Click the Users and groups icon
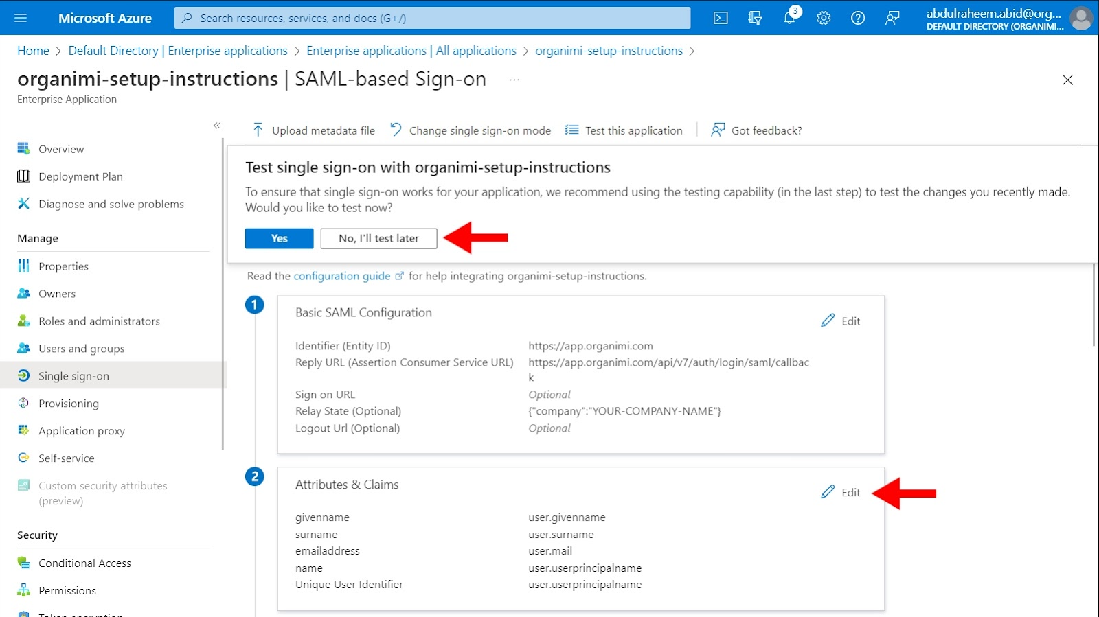This screenshot has height=617, width=1099. (x=23, y=348)
